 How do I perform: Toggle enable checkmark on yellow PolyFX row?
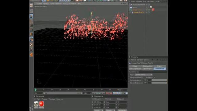point(149,12)
